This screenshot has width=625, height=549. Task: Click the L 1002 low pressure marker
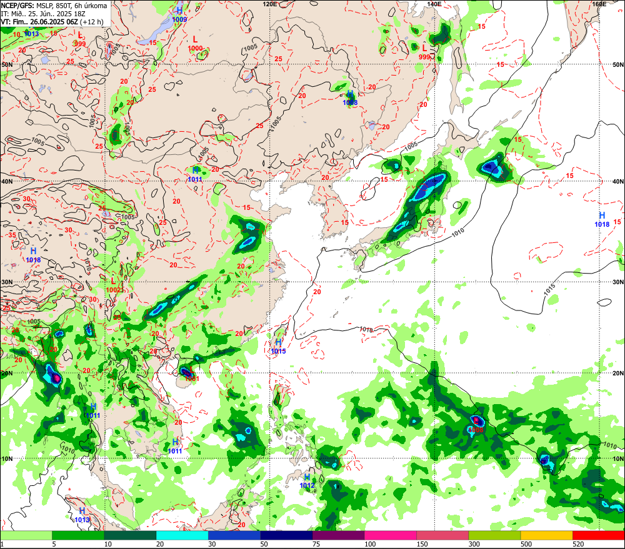click(114, 285)
